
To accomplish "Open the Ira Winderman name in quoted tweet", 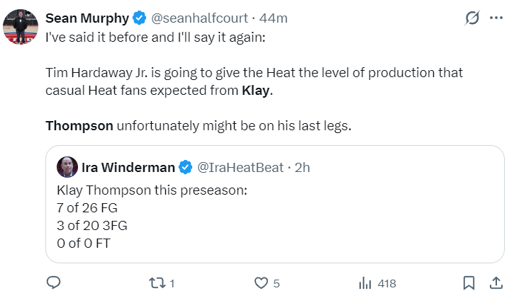I will (128, 168).
